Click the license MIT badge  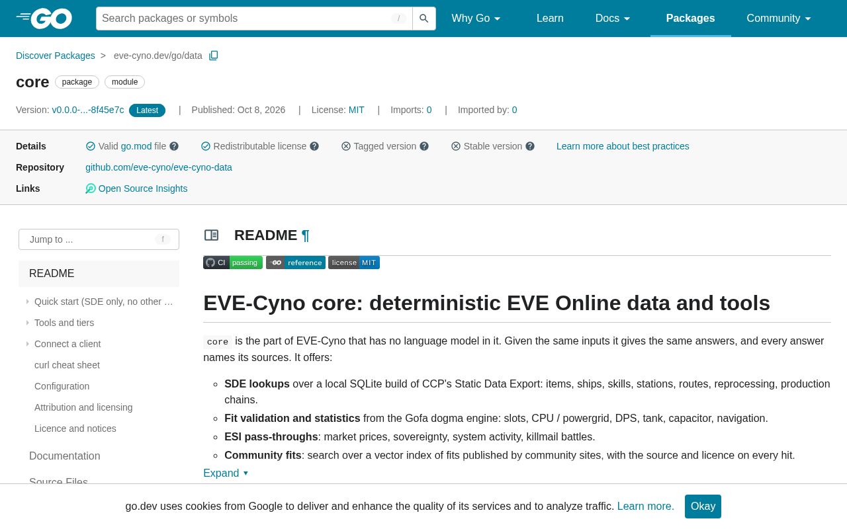354,263
